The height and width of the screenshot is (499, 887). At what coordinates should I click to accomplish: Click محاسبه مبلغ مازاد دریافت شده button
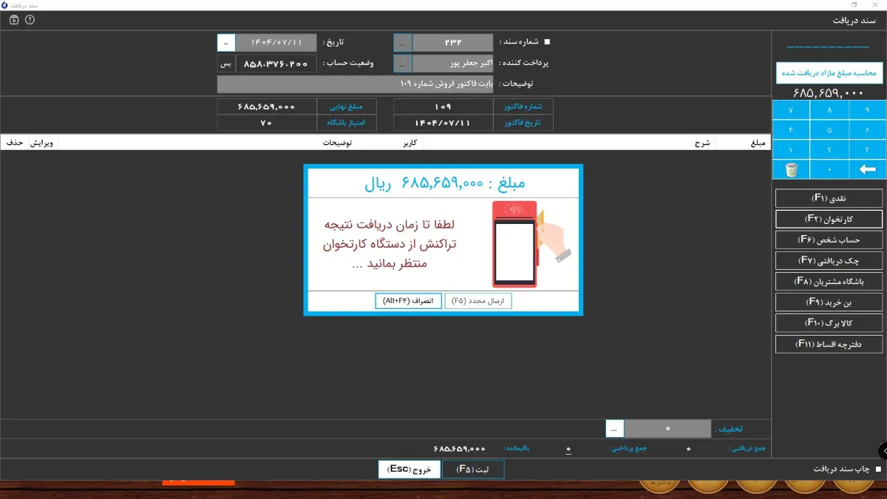[829, 73]
